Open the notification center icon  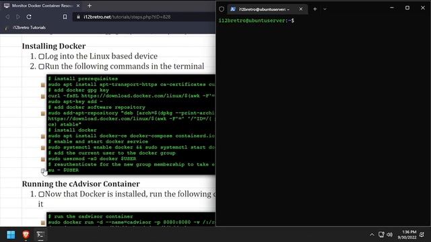(x=422, y=235)
